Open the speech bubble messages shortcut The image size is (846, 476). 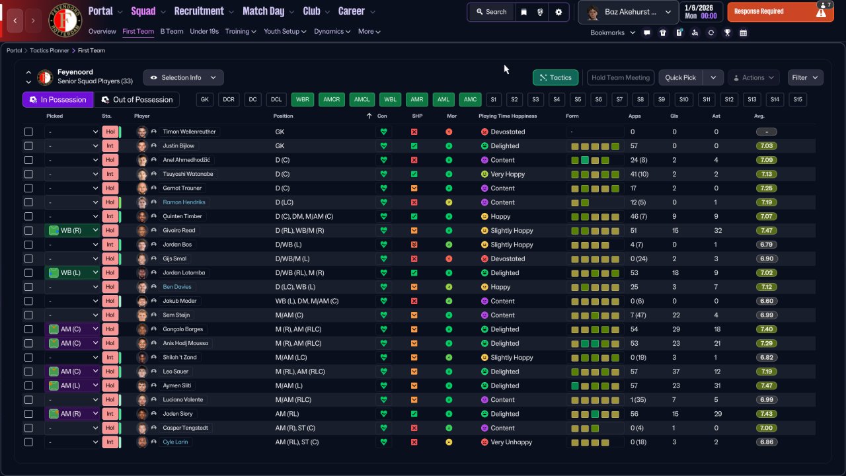click(x=646, y=32)
